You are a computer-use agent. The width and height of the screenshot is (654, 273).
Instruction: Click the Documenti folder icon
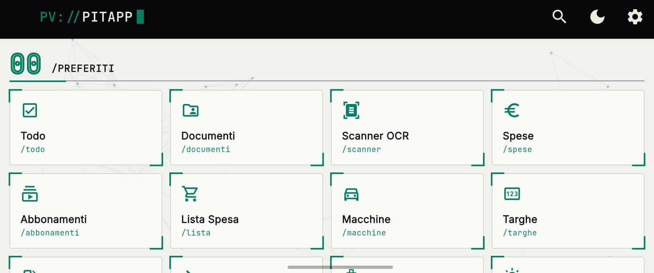(190, 110)
